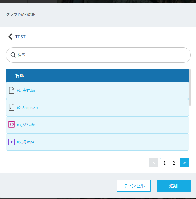The width and height of the screenshot is (196, 199).
Task: Go to the next page with > button
Action: point(184,163)
